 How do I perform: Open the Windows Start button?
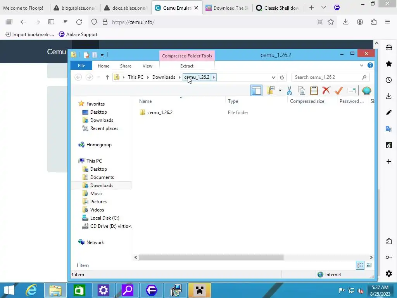pos(9,290)
